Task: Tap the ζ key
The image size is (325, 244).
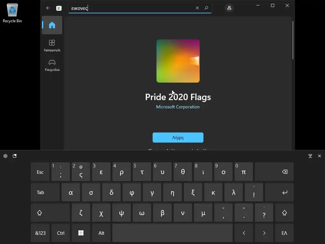Action: (81, 213)
